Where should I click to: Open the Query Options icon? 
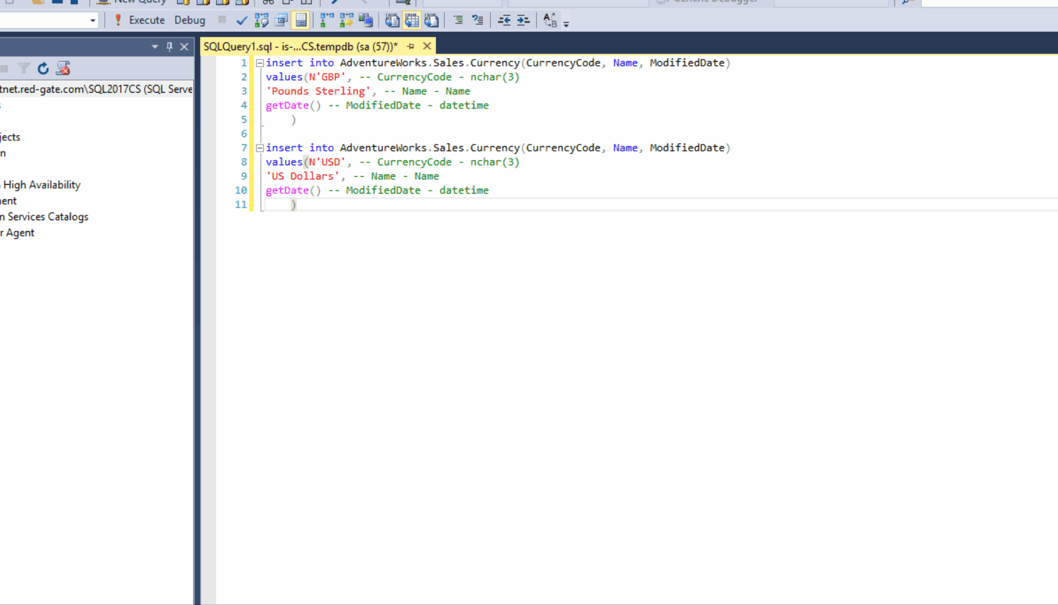[282, 21]
